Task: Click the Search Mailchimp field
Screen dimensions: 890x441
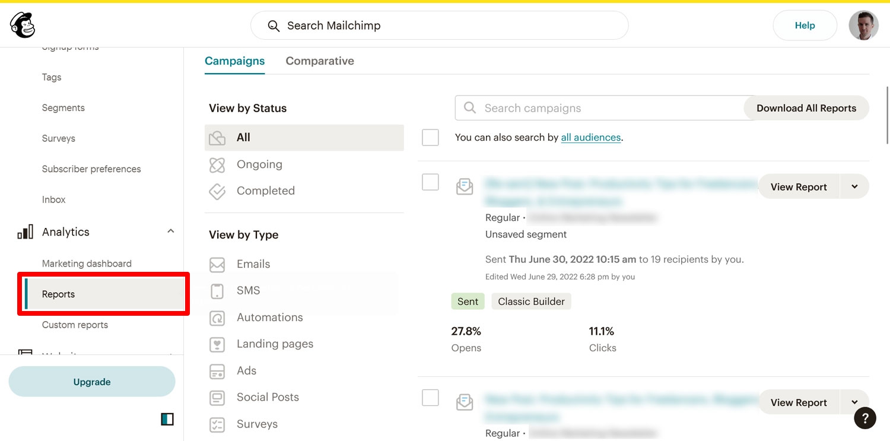Action: pyautogui.click(x=440, y=26)
